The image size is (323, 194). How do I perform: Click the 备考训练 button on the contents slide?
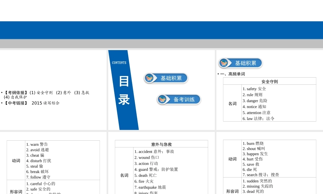click(179, 99)
